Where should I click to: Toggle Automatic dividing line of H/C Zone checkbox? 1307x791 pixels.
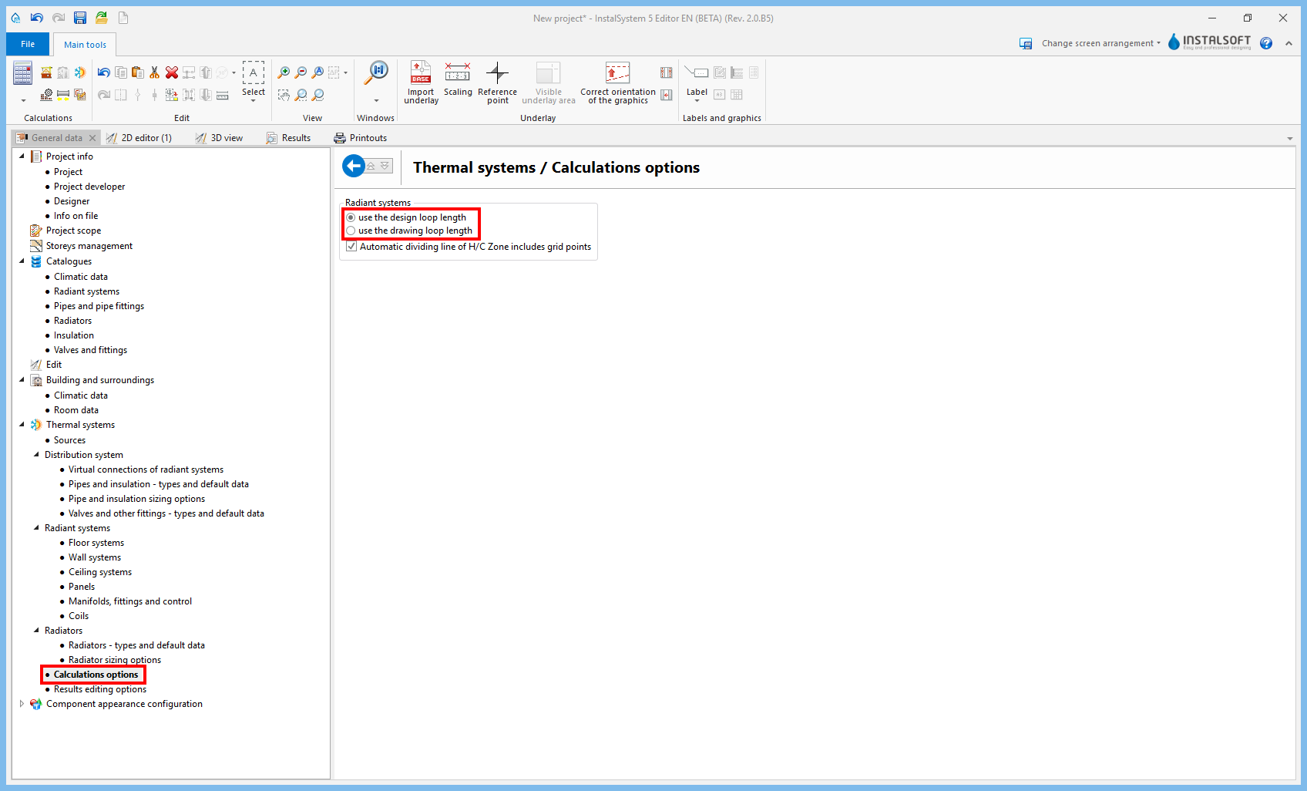coord(352,247)
